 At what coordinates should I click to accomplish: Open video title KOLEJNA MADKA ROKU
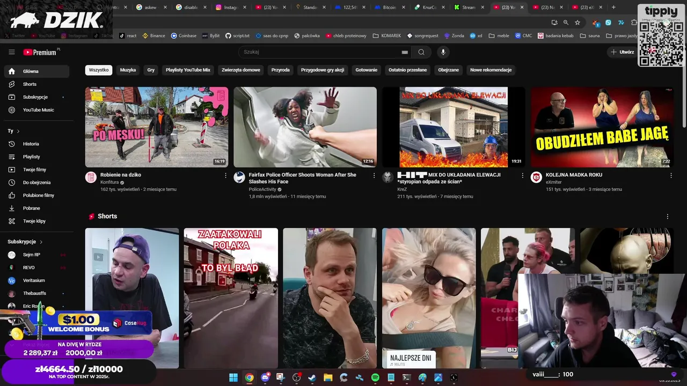(574, 175)
